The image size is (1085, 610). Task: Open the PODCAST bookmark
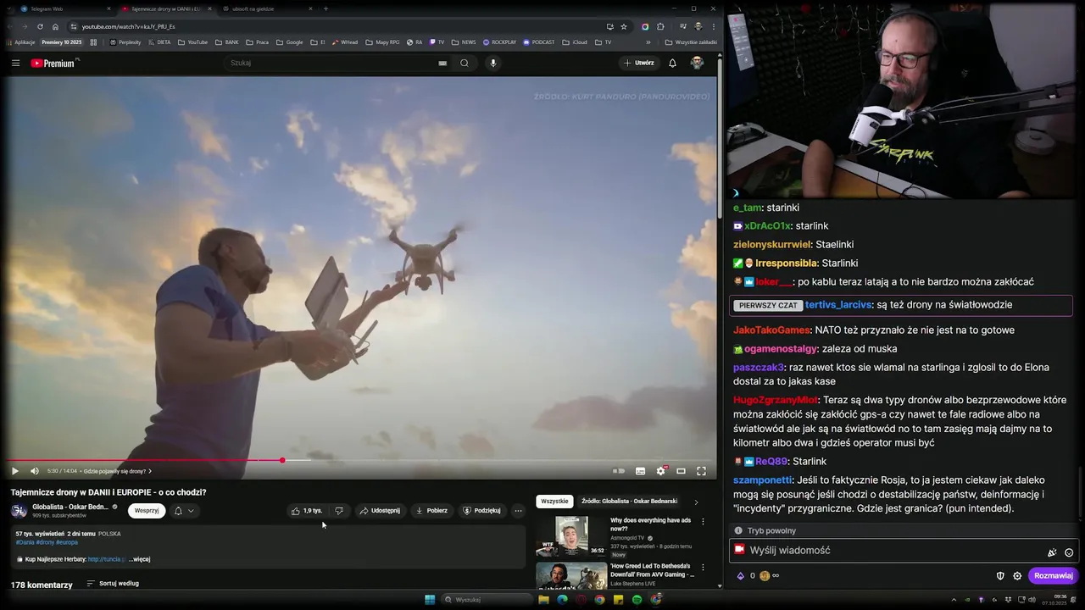coord(539,42)
